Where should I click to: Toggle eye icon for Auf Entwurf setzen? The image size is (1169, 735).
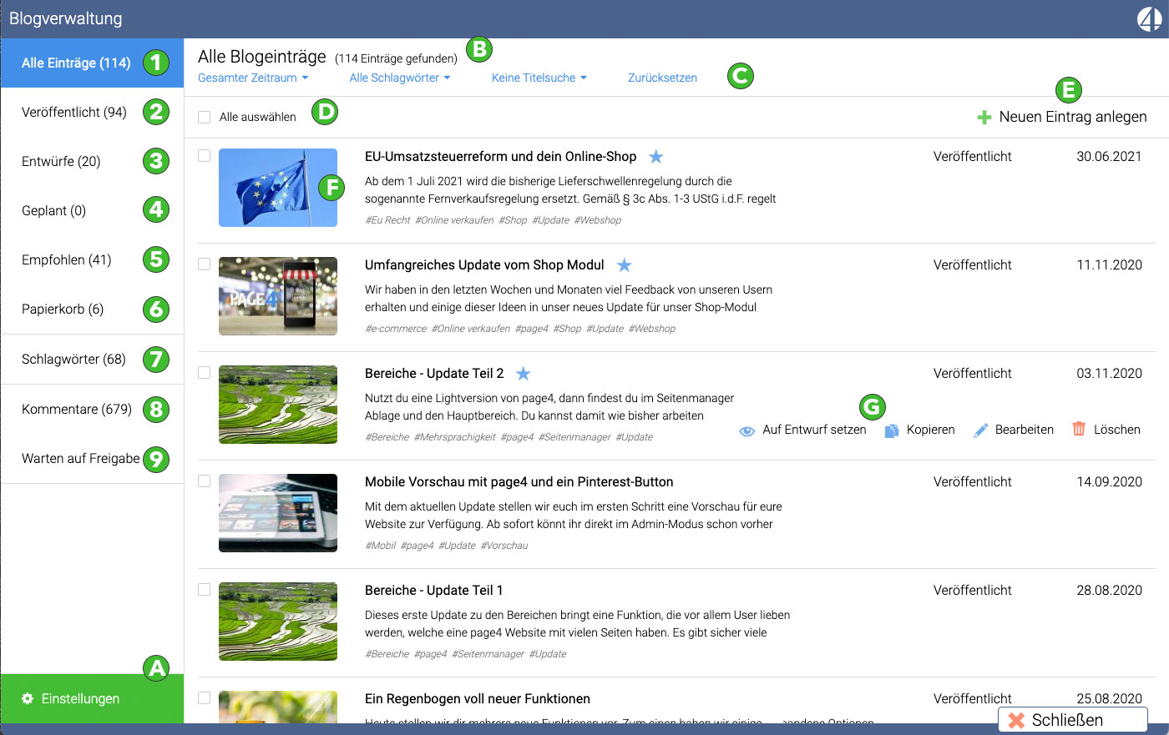(x=747, y=430)
